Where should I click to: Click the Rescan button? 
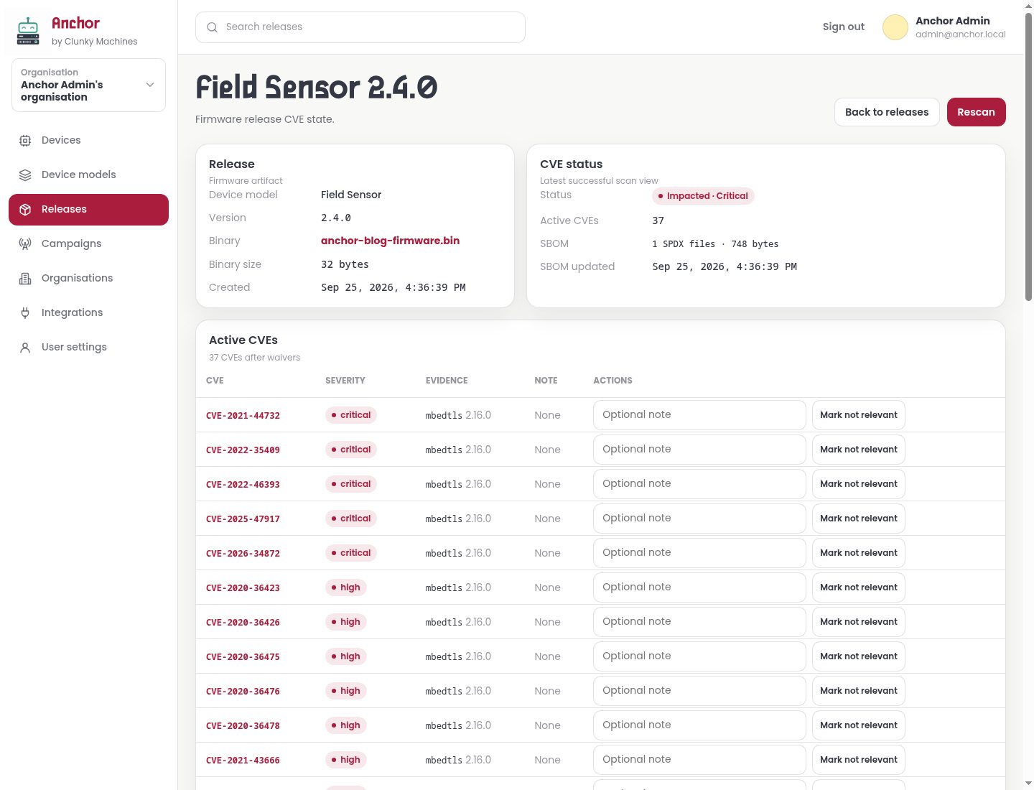(x=976, y=112)
